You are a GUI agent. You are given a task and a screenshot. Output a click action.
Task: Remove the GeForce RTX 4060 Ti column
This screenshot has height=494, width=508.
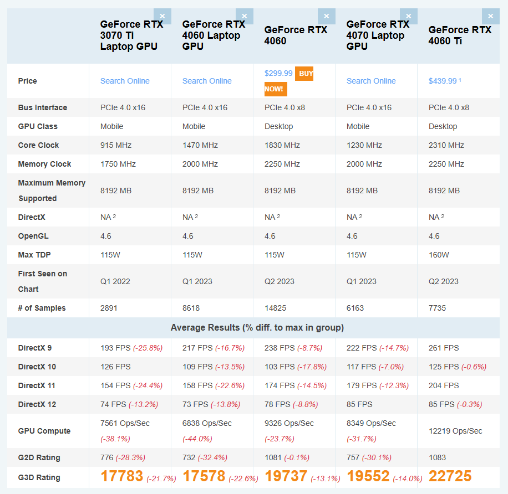click(x=491, y=17)
